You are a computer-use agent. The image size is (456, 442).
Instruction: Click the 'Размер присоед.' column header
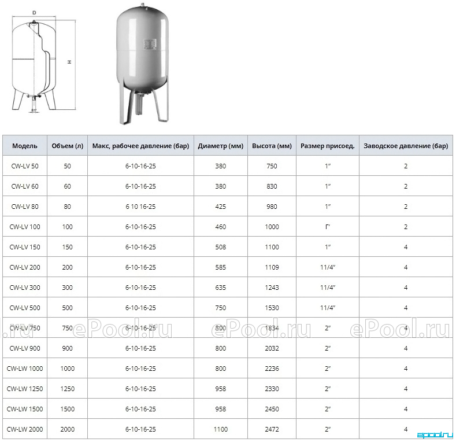pyautogui.click(x=328, y=146)
